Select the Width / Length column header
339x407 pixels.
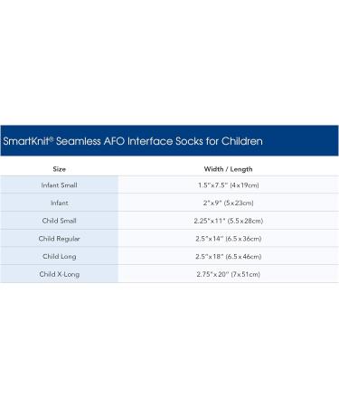click(x=228, y=169)
